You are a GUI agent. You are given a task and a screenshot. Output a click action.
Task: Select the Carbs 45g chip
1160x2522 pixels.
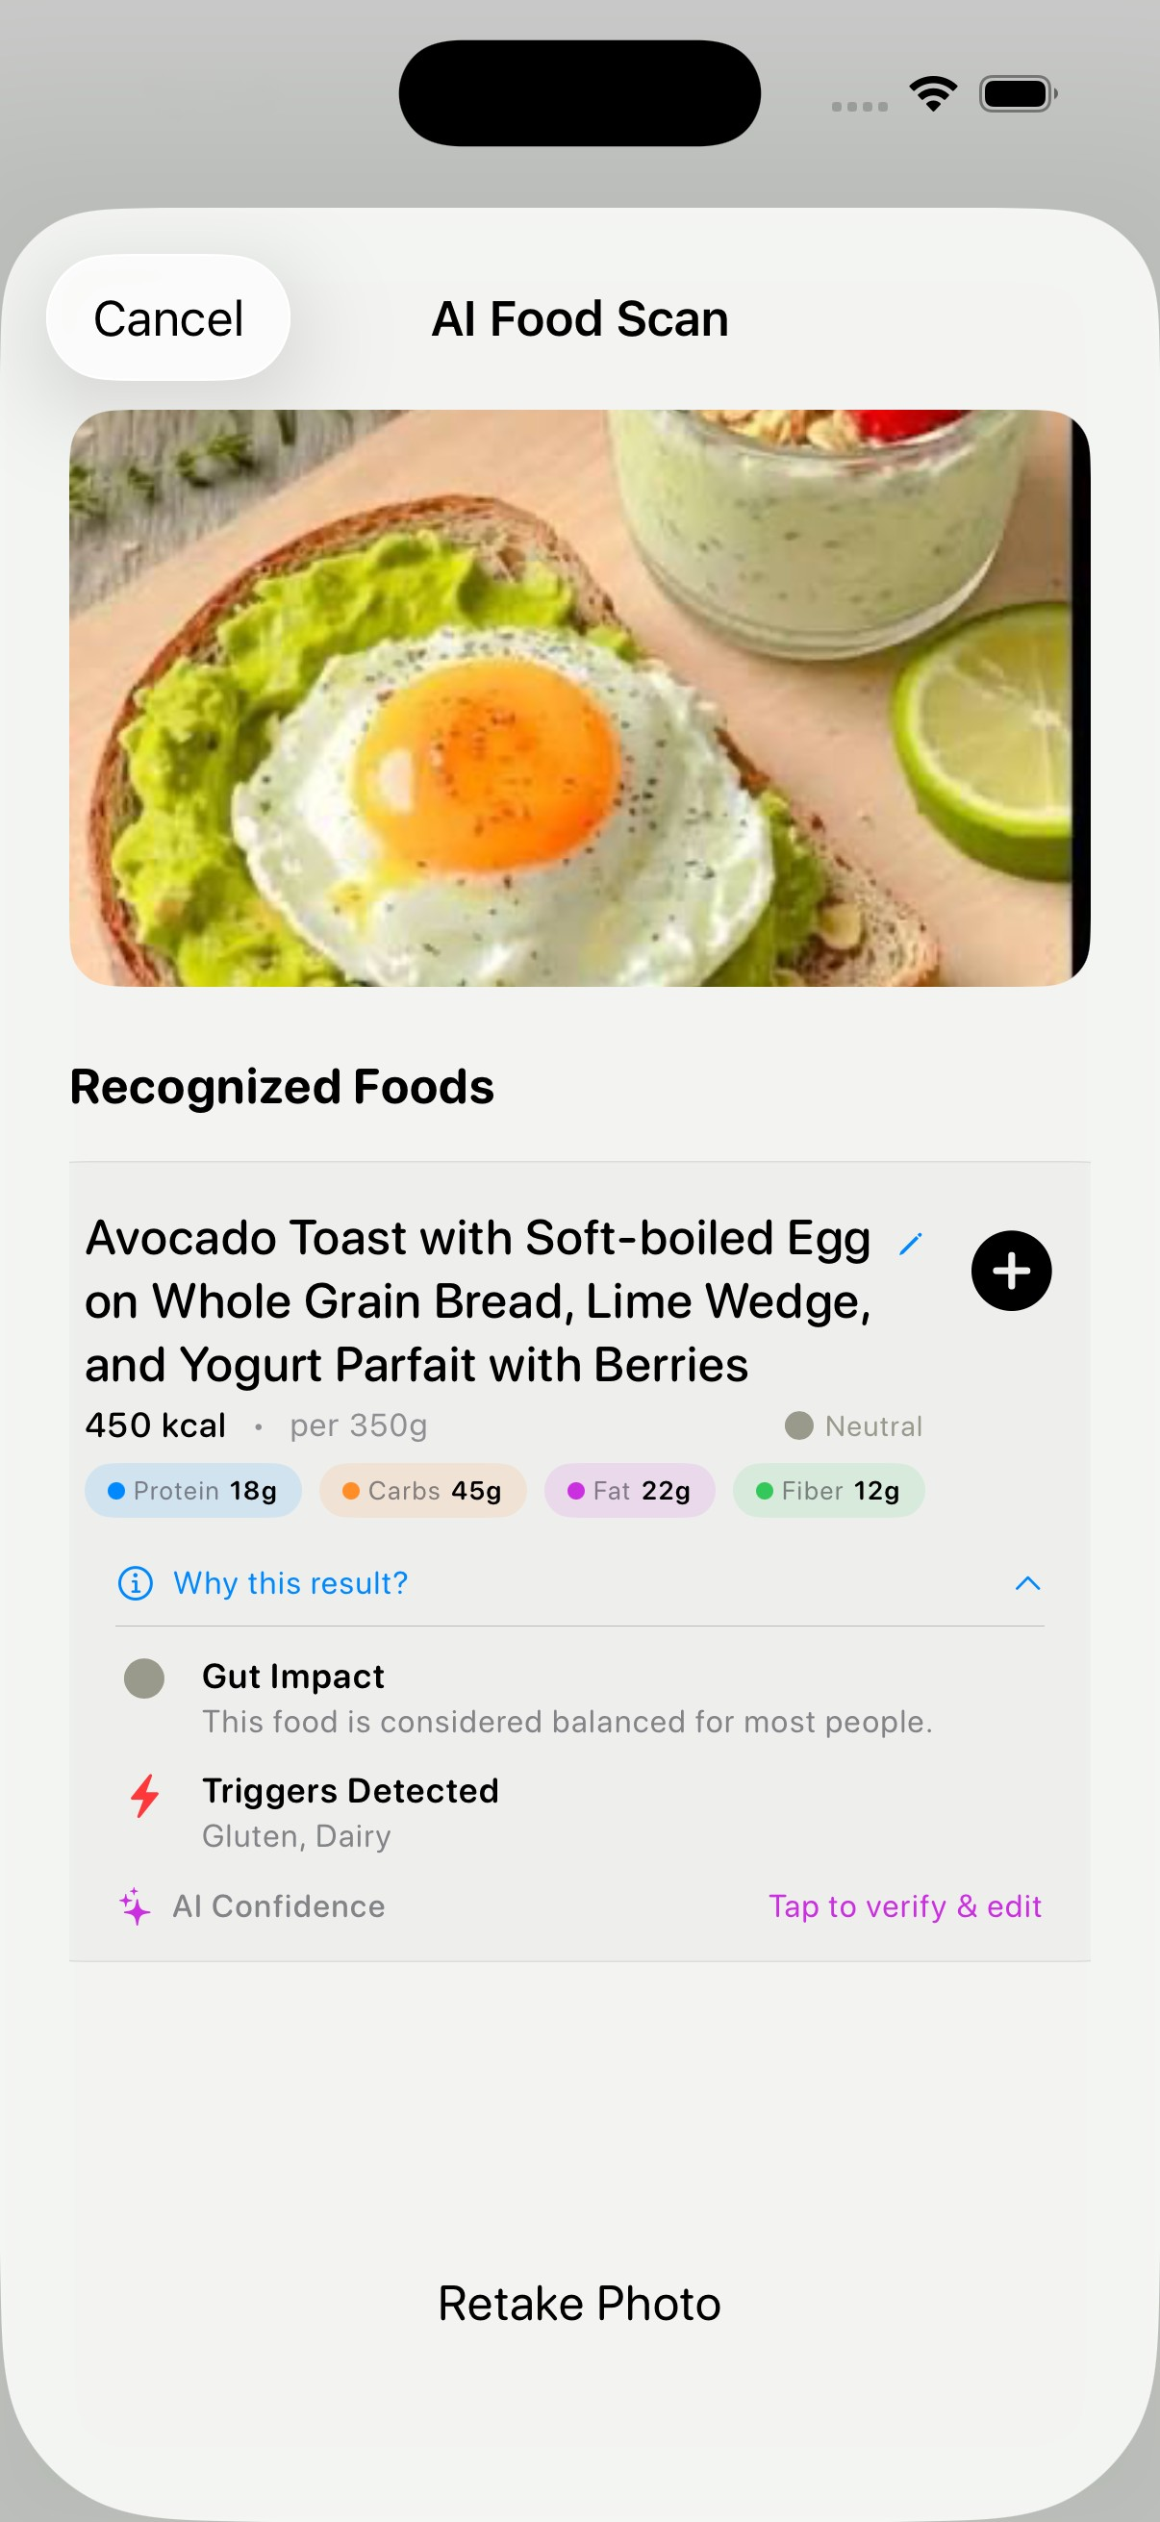[423, 1490]
